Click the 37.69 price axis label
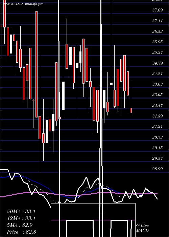The height and width of the screenshot is (237, 169). pos(158,10)
